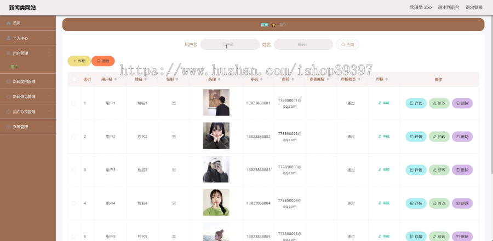
Task: Click phone number 13823888882 cell
Action: click(x=259, y=137)
